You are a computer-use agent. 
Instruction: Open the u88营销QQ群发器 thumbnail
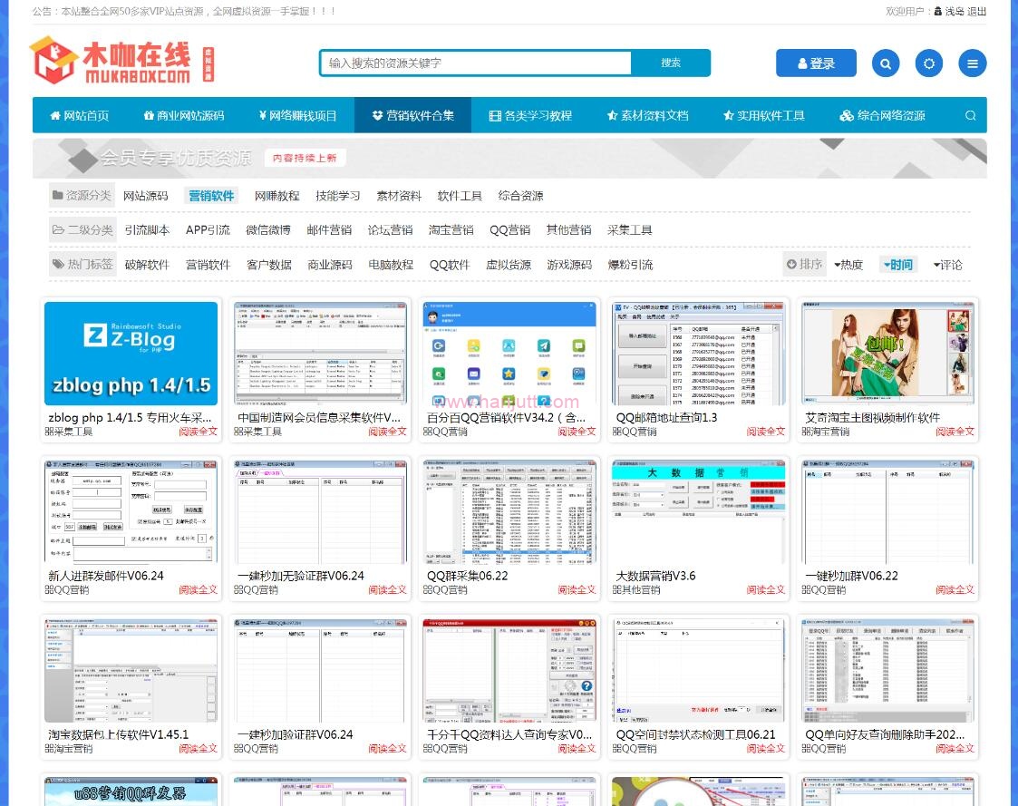(131, 791)
